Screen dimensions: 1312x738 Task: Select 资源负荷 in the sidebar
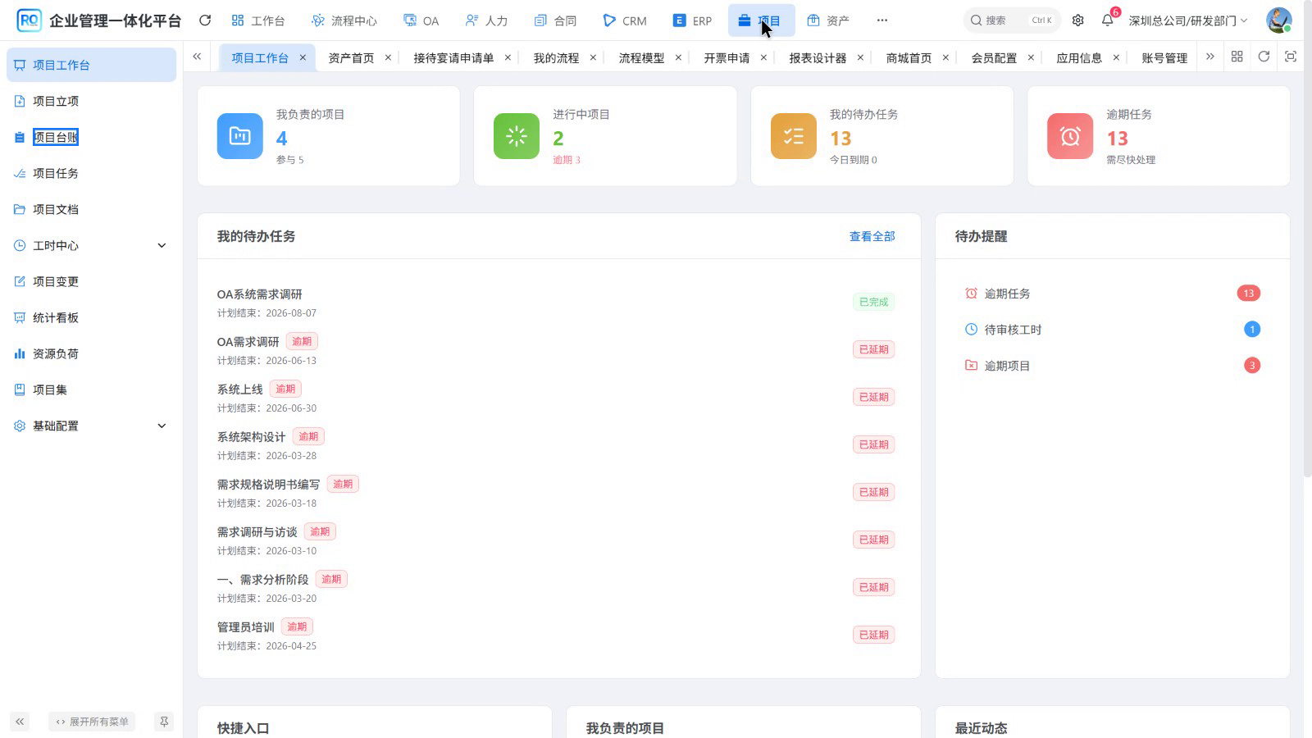91,353
